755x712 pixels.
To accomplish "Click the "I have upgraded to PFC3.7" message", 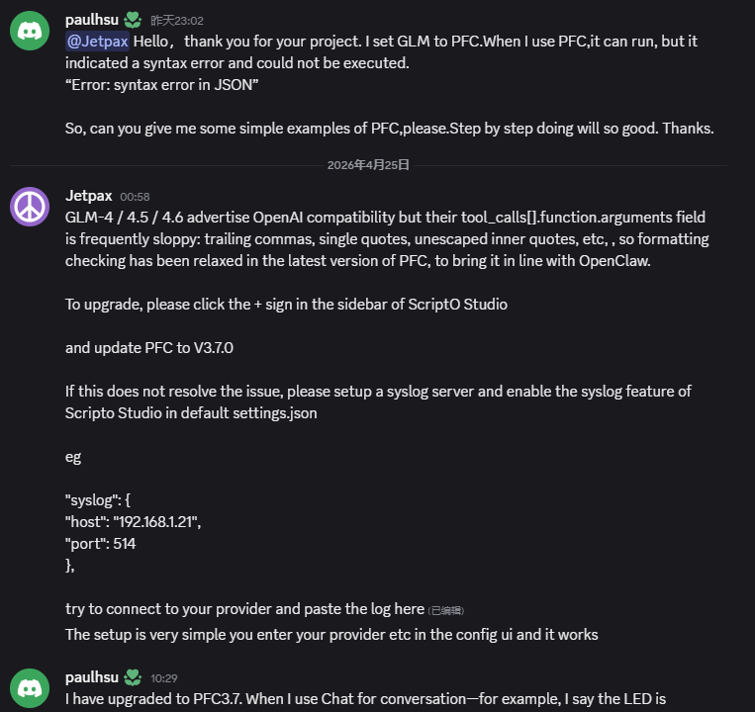I will [365, 700].
